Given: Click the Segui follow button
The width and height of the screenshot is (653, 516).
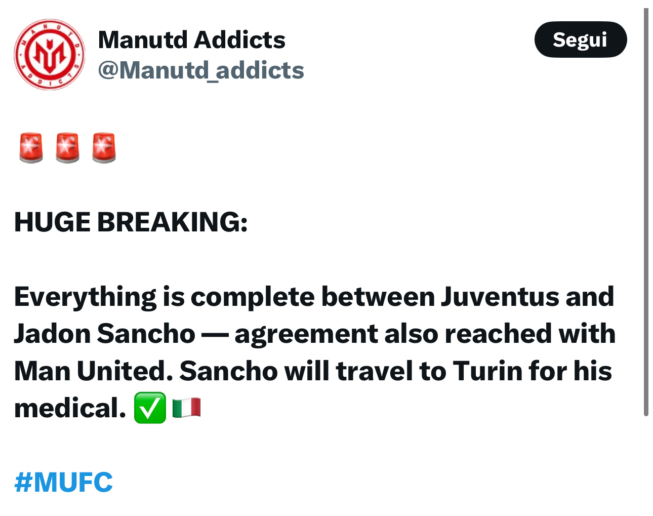Looking at the screenshot, I should (581, 39).
